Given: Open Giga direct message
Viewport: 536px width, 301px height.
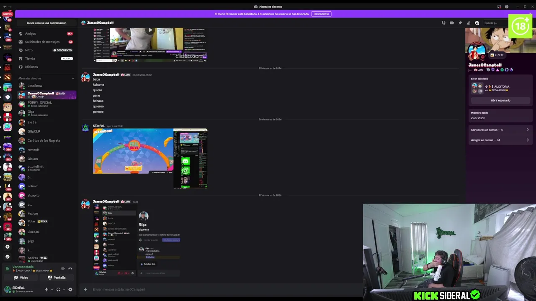Looking at the screenshot, I should tap(46, 113).
